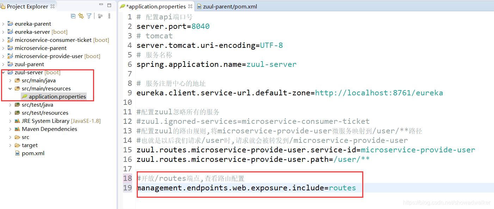
Task: Select the eureka-parent project
Action: [33, 24]
